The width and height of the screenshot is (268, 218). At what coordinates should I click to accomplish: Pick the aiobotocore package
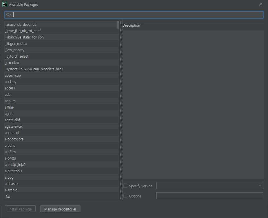click(x=62, y=139)
